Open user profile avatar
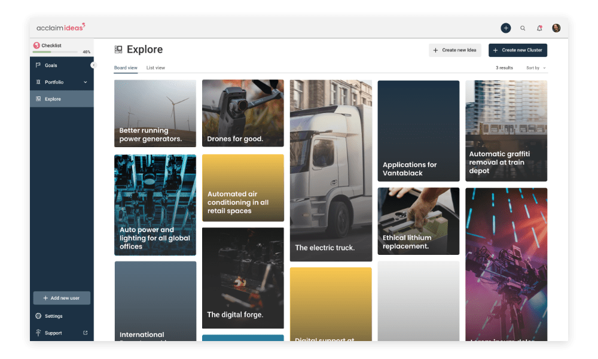The width and height of the screenshot is (598, 359). click(x=556, y=28)
